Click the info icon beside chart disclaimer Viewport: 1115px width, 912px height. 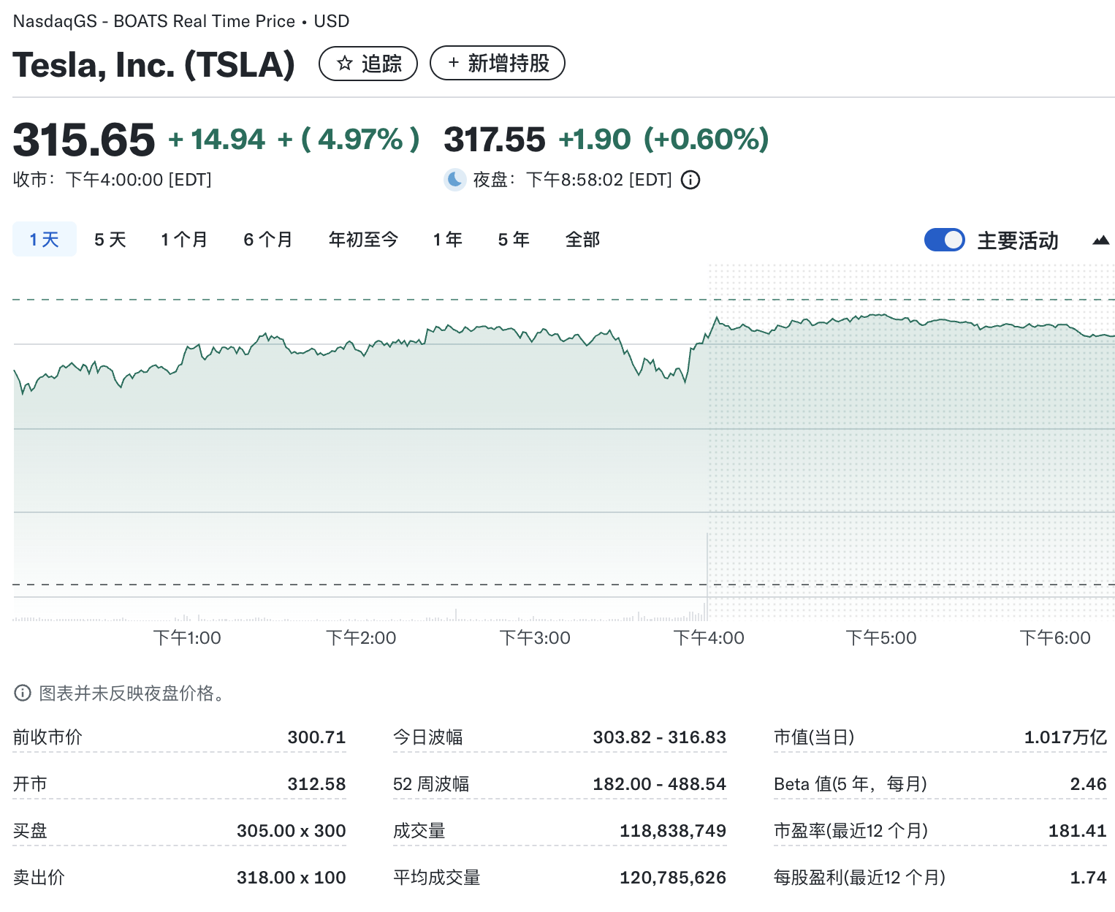point(23,693)
